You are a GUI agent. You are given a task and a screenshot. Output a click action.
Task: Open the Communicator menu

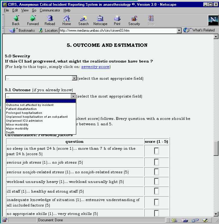[x=50, y=10]
